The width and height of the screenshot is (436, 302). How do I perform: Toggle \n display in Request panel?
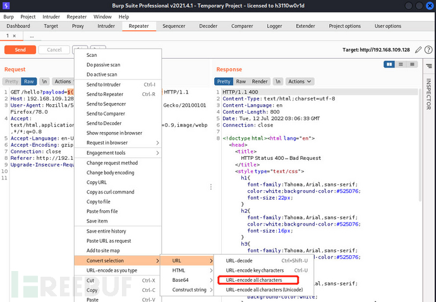point(44,82)
